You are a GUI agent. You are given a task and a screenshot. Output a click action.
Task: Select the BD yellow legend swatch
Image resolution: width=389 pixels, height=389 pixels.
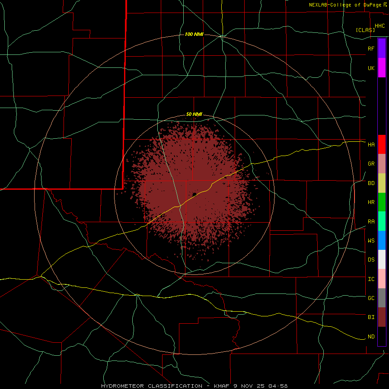tap(382, 183)
